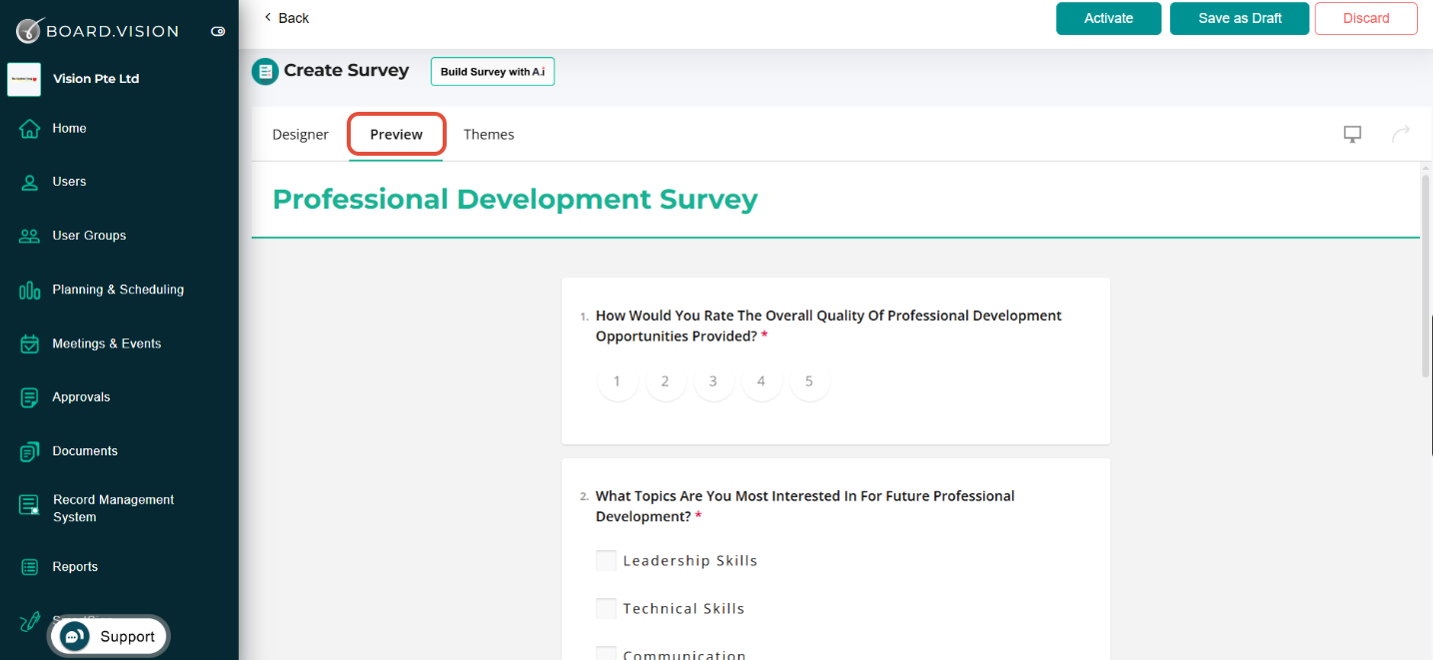The width and height of the screenshot is (1433, 660).
Task: Click the User Groups people icon
Action: click(x=30, y=236)
